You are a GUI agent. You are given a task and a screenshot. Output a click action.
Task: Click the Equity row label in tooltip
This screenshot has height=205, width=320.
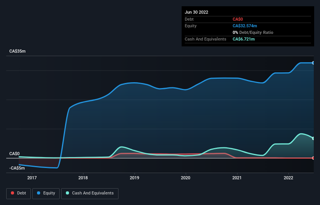point(191,26)
